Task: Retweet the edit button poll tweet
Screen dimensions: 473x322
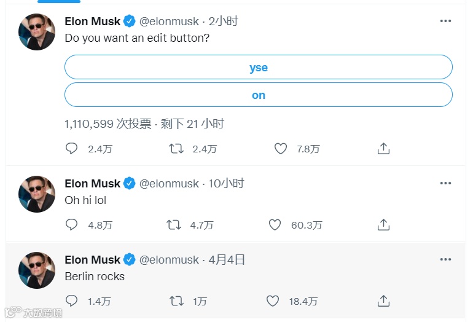Action: pyautogui.click(x=176, y=149)
